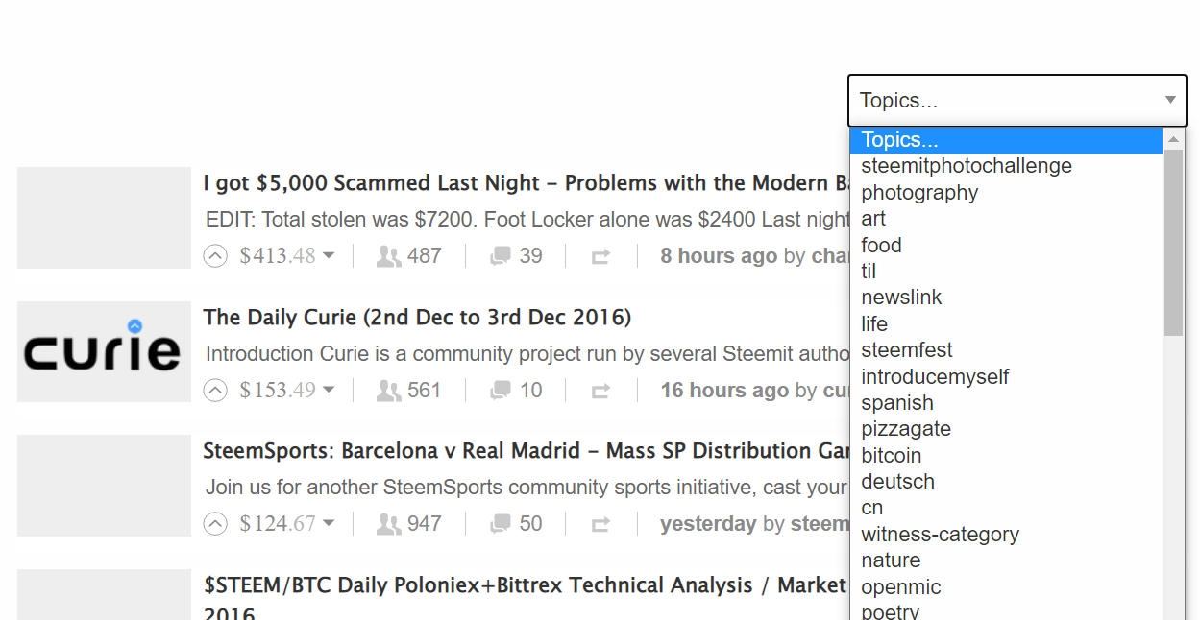
Task: Select the spanish topic
Action: pyautogui.click(x=1006, y=403)
